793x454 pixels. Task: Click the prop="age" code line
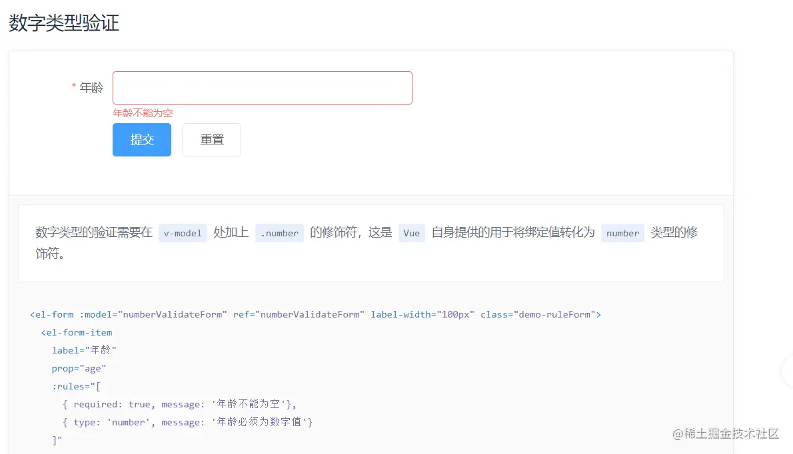pyautogui.click(x=79, y=368)
